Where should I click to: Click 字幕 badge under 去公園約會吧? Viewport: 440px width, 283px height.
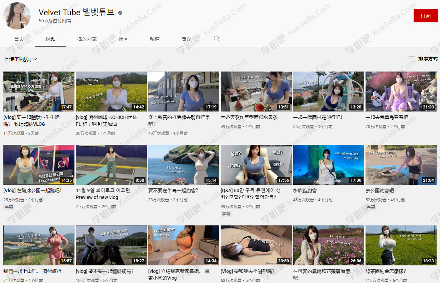[371, 207]
